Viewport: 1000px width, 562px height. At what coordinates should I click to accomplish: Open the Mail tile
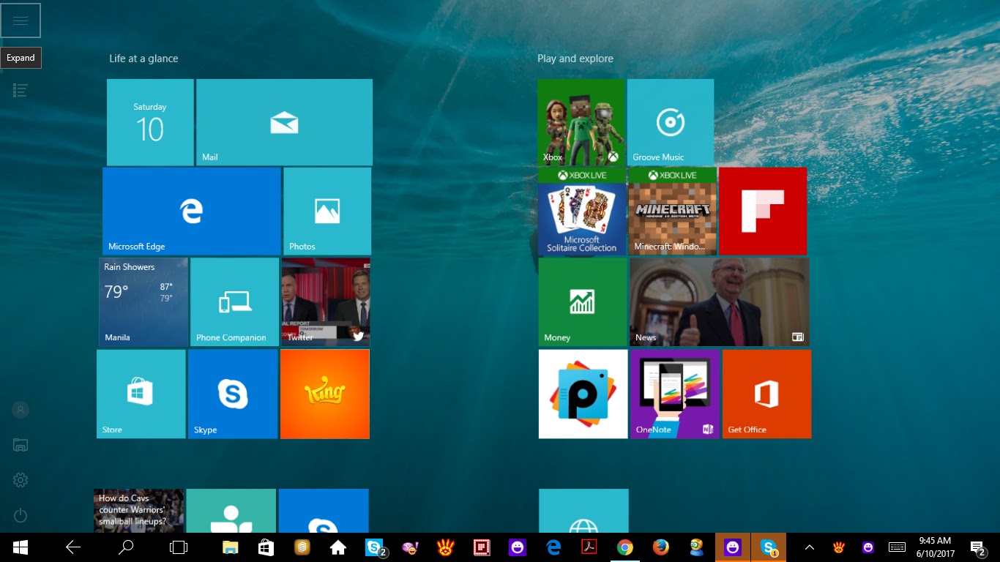click(284, 122)
